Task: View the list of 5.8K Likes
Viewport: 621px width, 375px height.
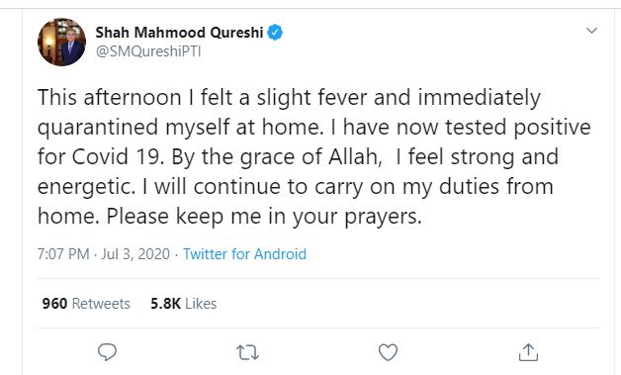Action: click(183, 304)
